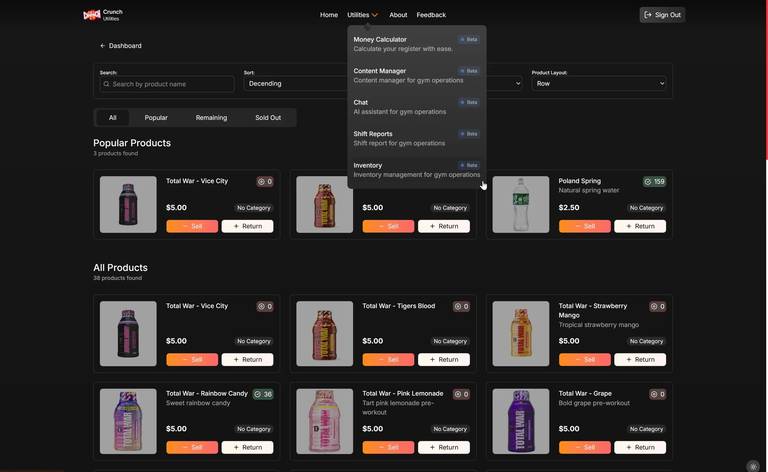Click the Grape bottle thumbnail
768x472 pixels.
(520, 421)
